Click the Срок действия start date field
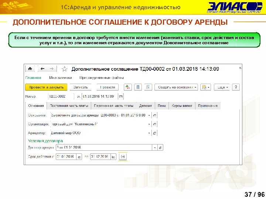 click(66, 157)
